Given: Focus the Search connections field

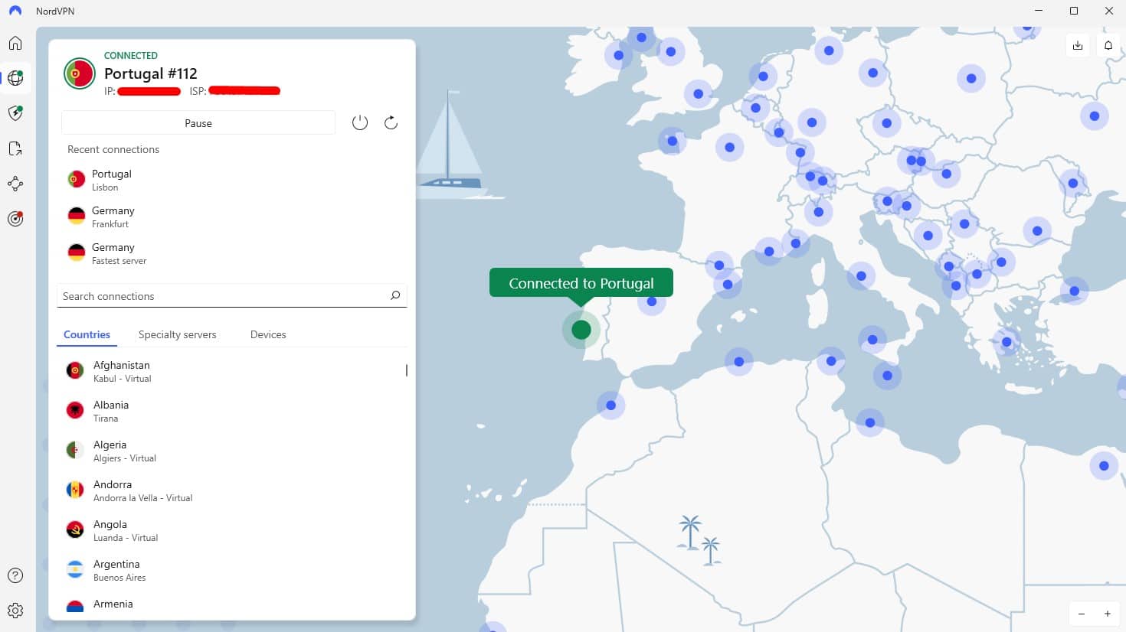Looking at the screenshot, I should pyautogui.click(x=231, y=295).
